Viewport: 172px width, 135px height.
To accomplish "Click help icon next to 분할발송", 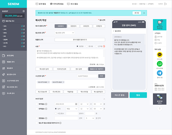I will [46, 118].
